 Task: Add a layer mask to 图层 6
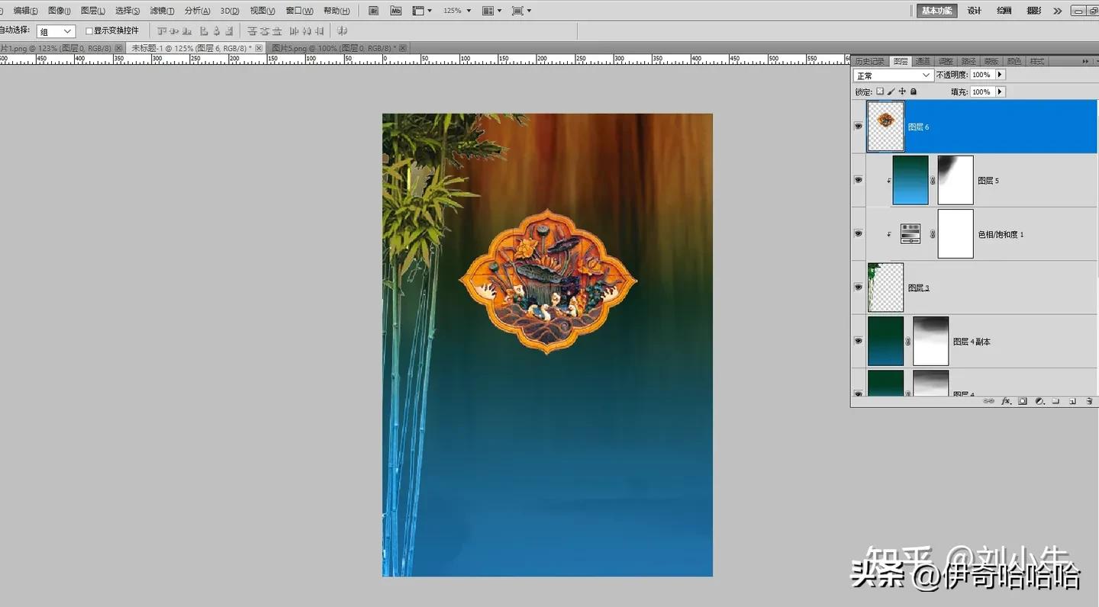tap(1022, 400)
